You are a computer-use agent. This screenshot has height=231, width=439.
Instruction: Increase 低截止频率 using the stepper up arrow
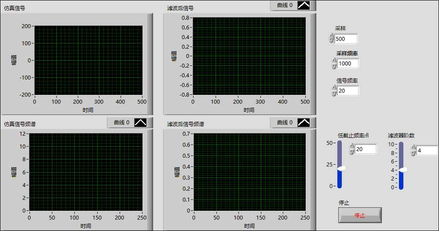[352, 146]
